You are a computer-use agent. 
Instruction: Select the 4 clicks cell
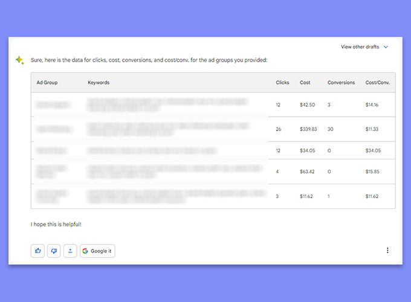(x=277, y=172)
